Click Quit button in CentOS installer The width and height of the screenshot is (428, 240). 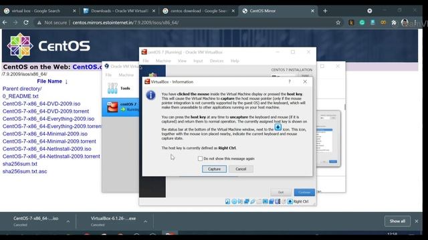pos(281,192)
